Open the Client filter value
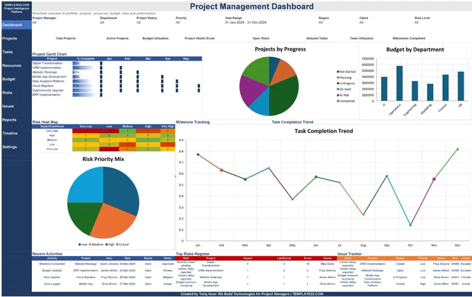Viewport: 472px width, 297px height. (x=361, y=22)
